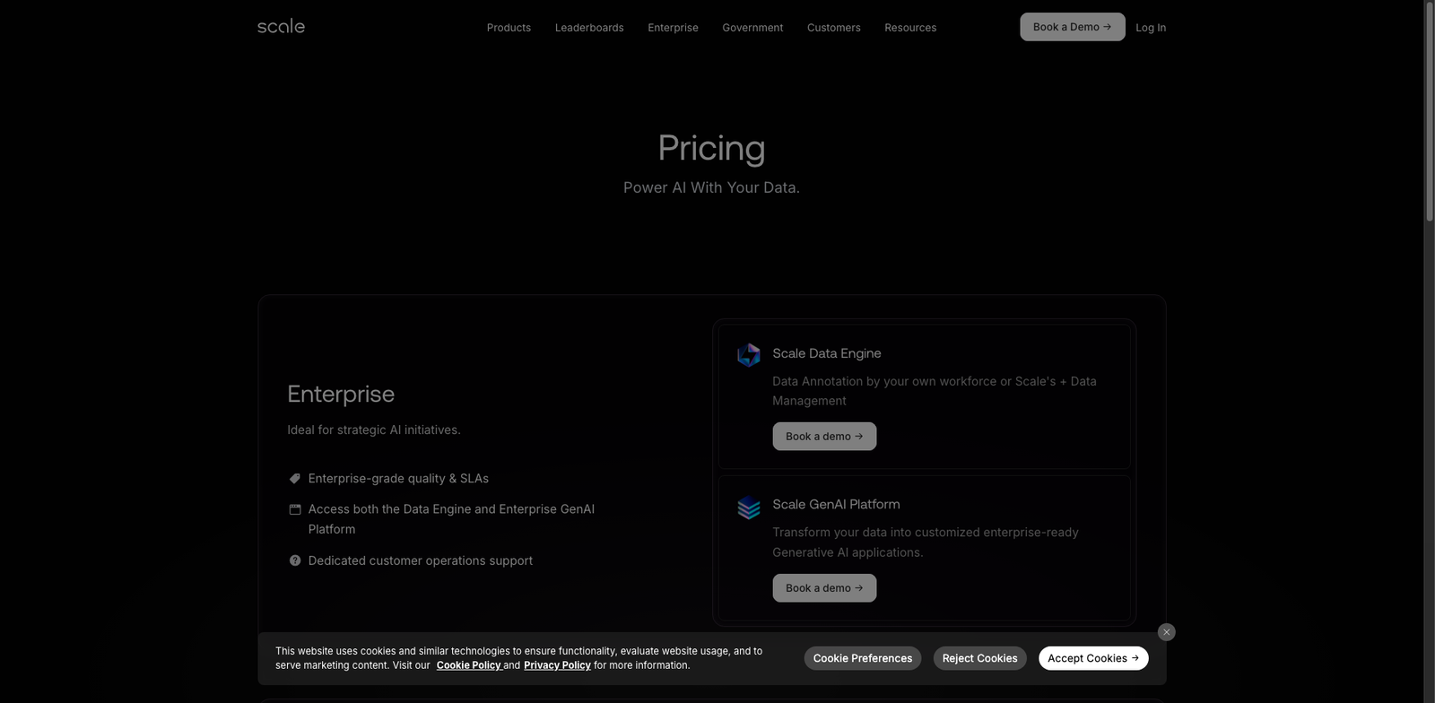Select the Scale Data Engine cube icon
The image size is (1435, 703).
(x=749, y=354)
